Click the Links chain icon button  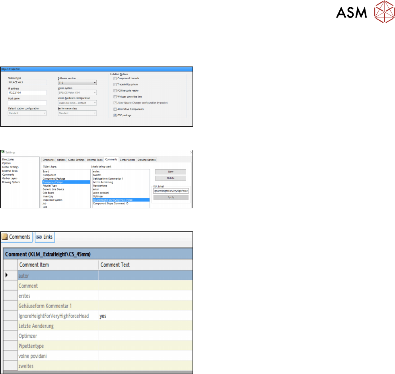pyautogui.click(x=39, y=237)
